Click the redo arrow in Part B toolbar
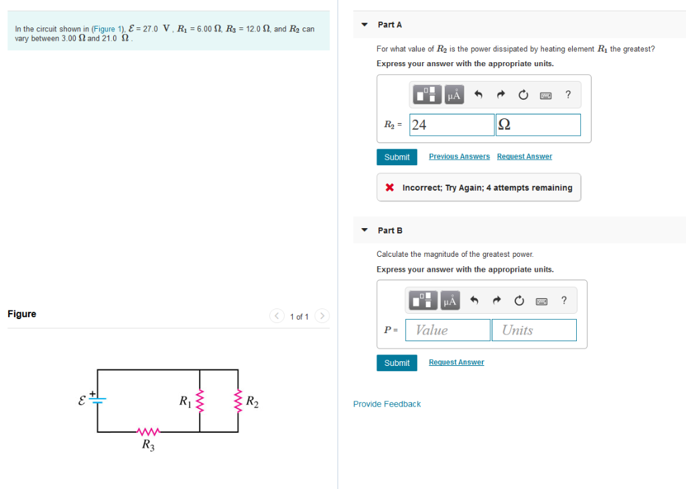The height and width of the screenshot is (489, 686). (496, 300)
